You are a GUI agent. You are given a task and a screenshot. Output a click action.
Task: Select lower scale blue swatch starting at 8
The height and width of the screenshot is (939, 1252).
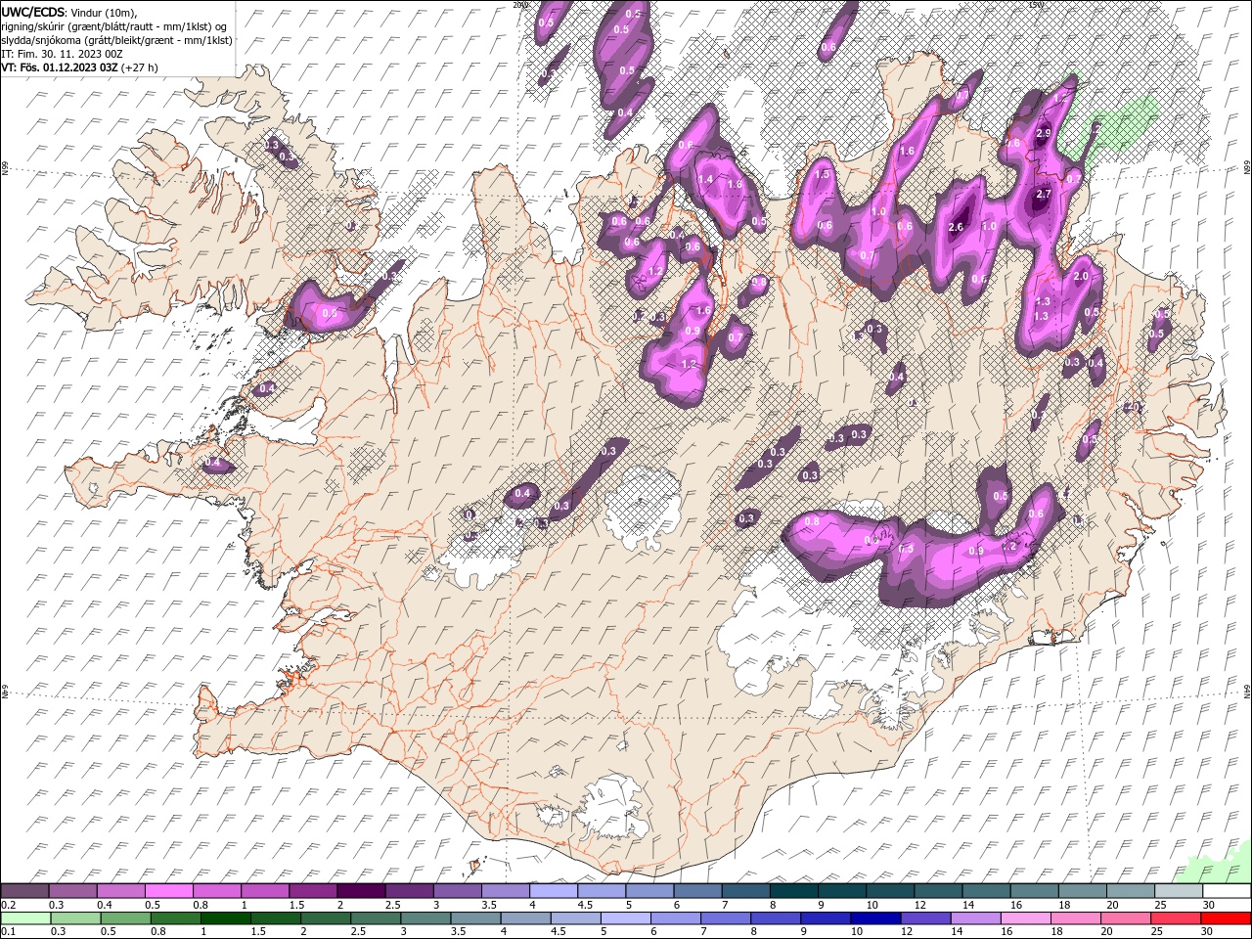[x=775, y=918]
